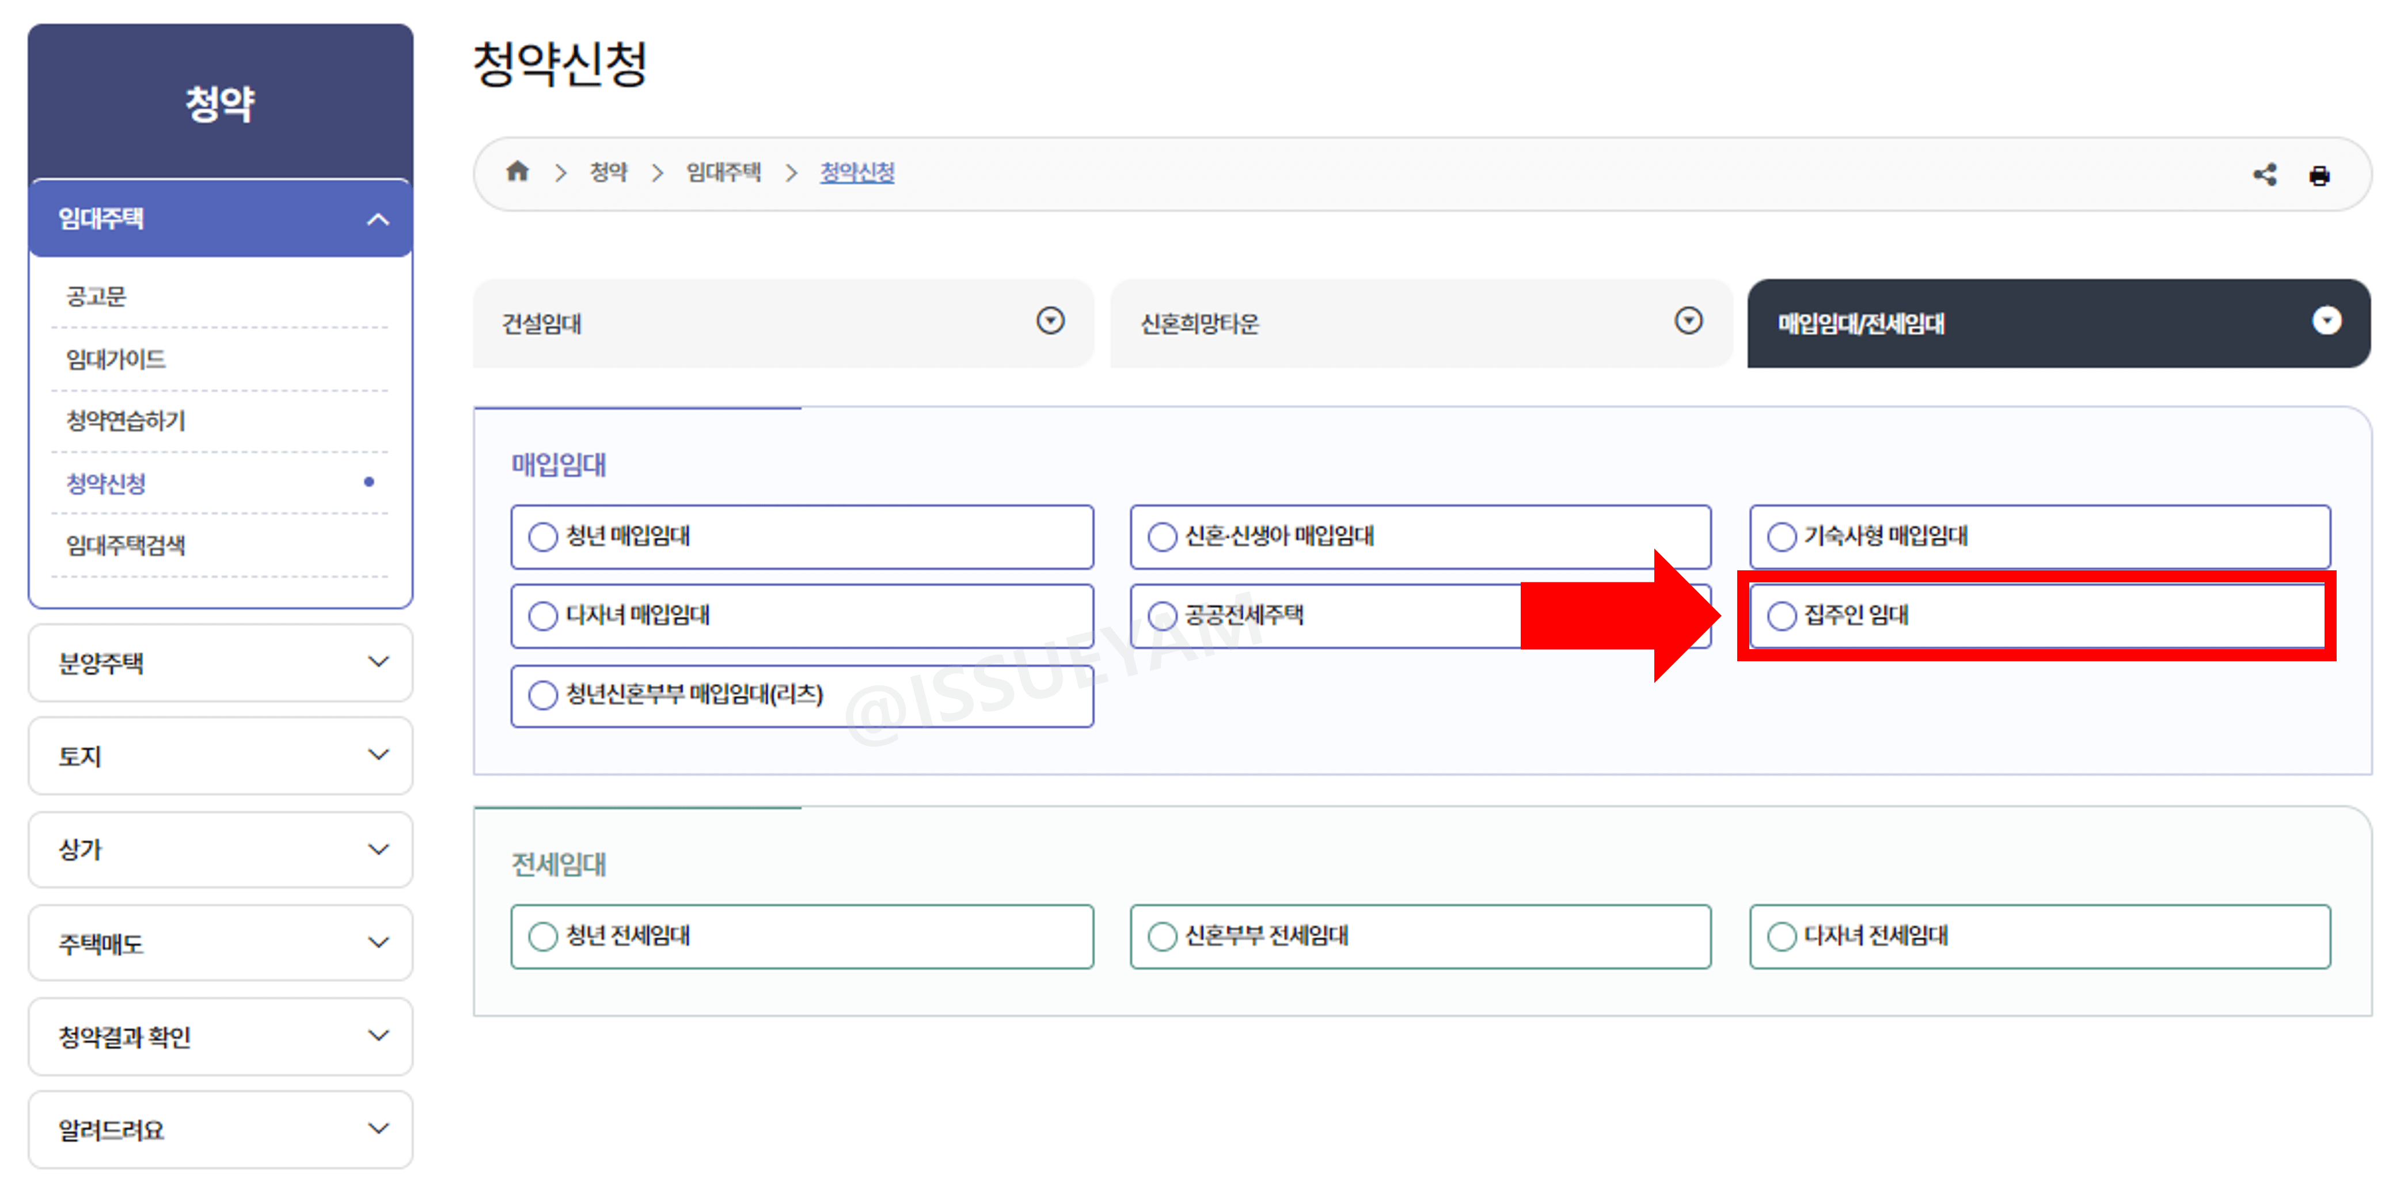Click 임대주택 in the breadcrumb trail
Viewport: 2385px width, 1193px height.
click(x=724, y=172)
